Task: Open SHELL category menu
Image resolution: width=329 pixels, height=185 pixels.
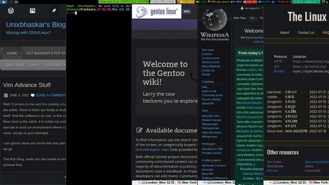Action: click(x=35, y=65)
